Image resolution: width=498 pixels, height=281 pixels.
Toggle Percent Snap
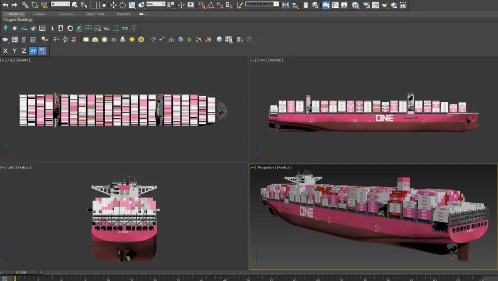220,5
